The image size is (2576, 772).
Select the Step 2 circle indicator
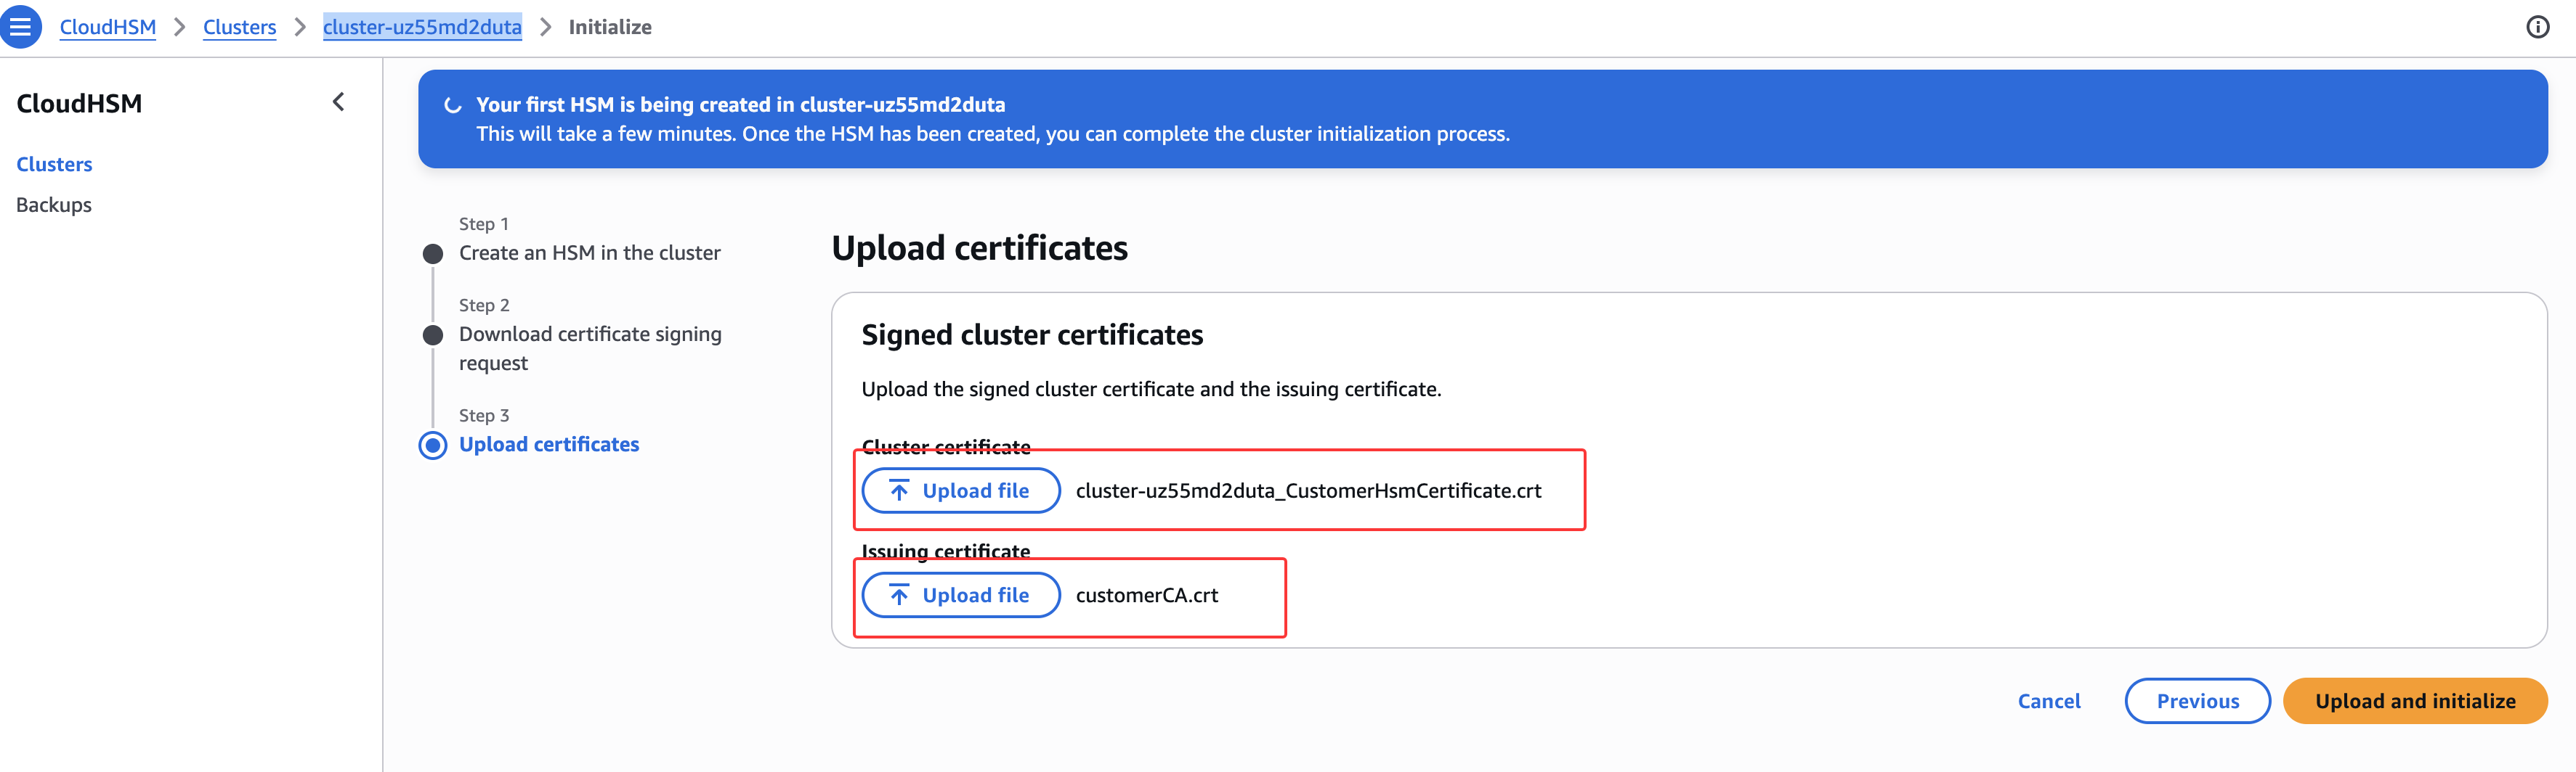(x=433, y=334)
